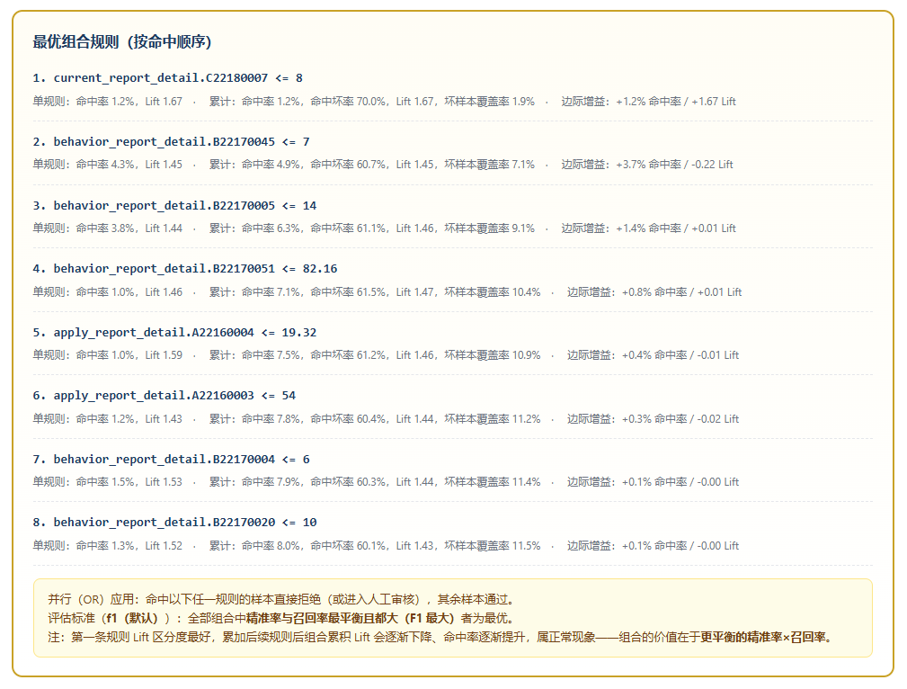Click 边际增益 in rule 8 row
This screenshot has height=689, width=907.
pyautogui.click(x=654, y=545)
